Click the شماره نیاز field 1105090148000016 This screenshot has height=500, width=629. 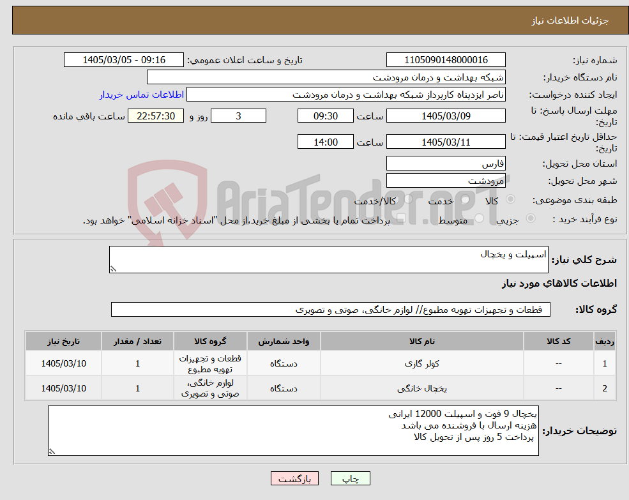446,60
